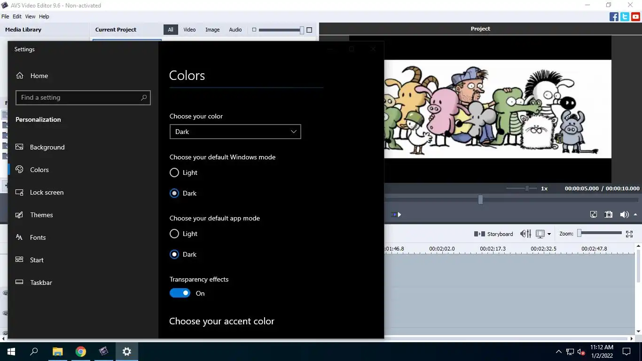Viewport: 642px width, 361px height.
Task: Click the preview video thumbnail
Action: [498, 109]
